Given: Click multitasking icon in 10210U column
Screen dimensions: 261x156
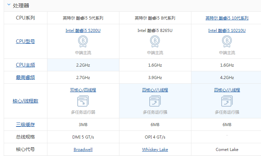Looking at the screenshot, I should click(x=227, y=101).
